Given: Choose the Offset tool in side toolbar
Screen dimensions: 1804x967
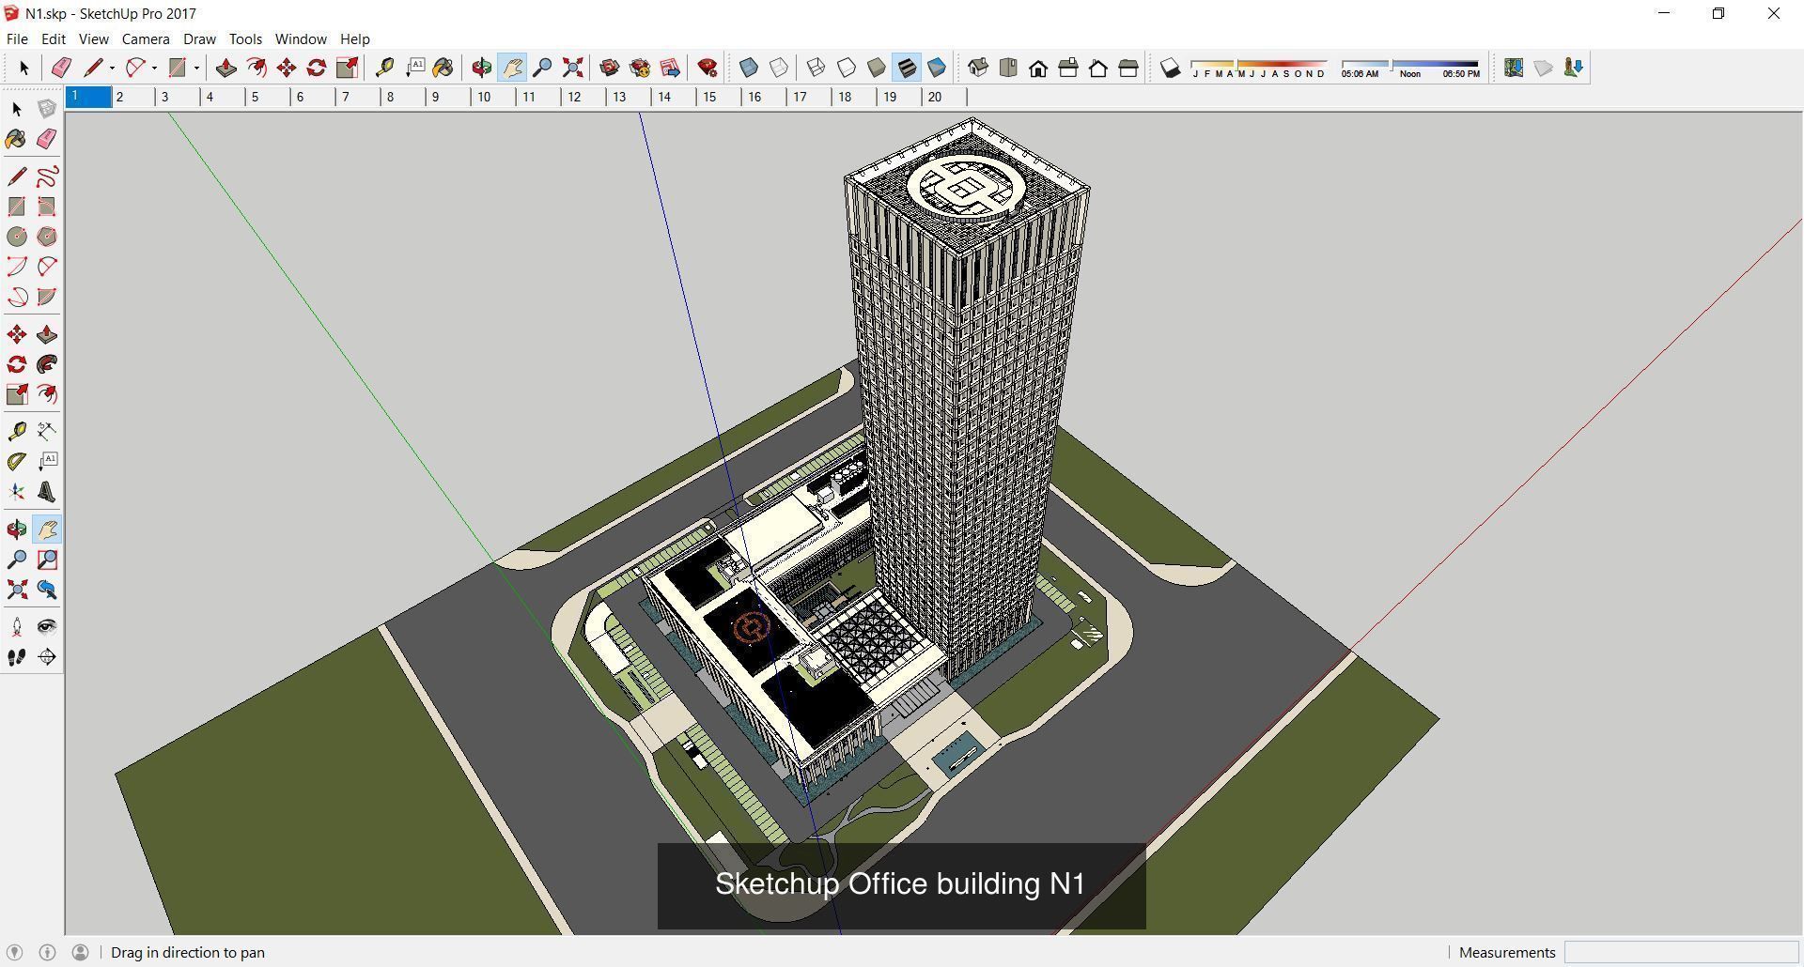Looking at the screenshot, I should click(47, 394).
